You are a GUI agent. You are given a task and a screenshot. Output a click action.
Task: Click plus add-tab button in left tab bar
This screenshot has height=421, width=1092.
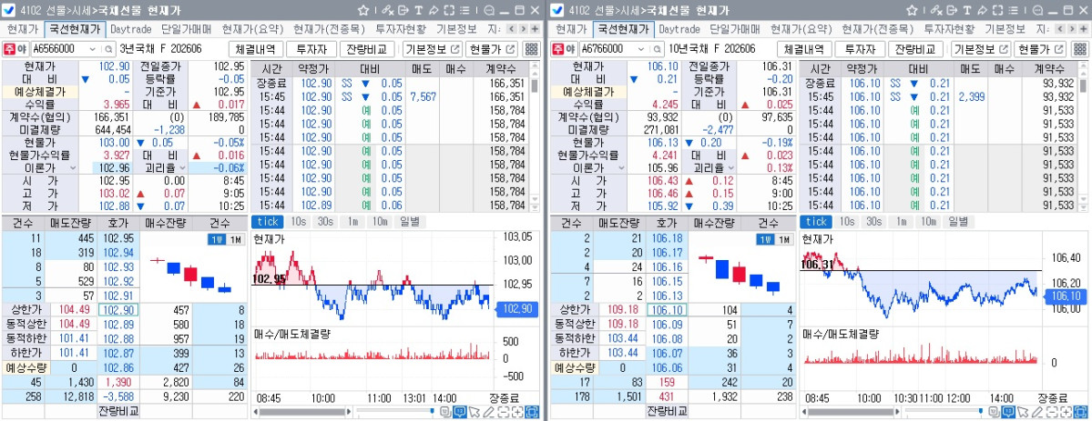pos(535,28)
